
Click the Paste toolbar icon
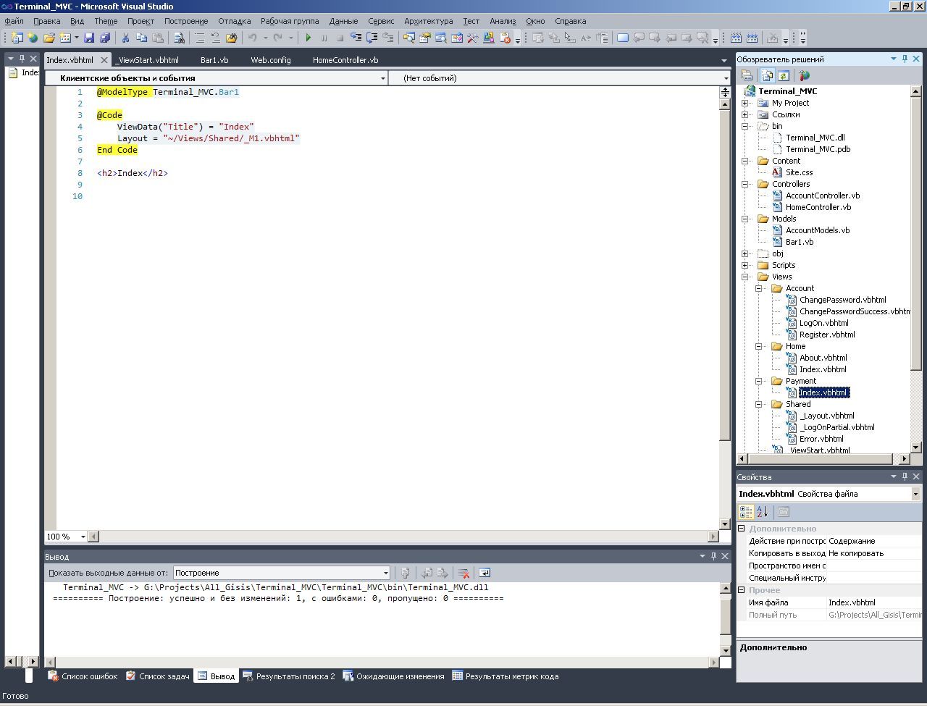tap(157, 38)
